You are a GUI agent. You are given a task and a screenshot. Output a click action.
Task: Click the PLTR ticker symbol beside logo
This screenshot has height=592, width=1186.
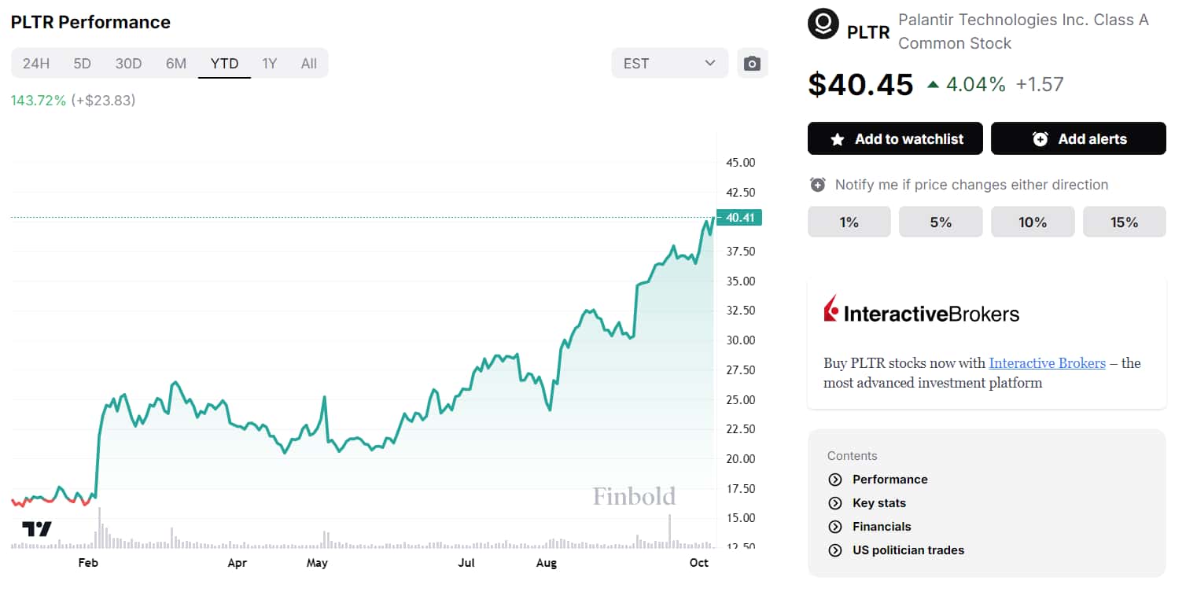pos(868,32)
